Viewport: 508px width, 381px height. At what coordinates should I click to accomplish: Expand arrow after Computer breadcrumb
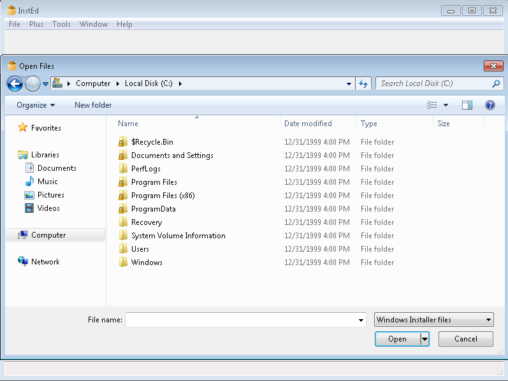click(x=118, y=83)
